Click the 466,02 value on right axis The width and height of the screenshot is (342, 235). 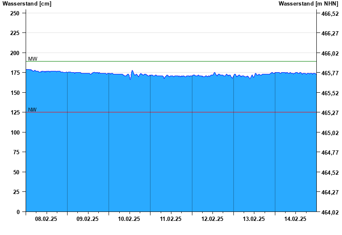pyautogui.click(x=330, y=53)
